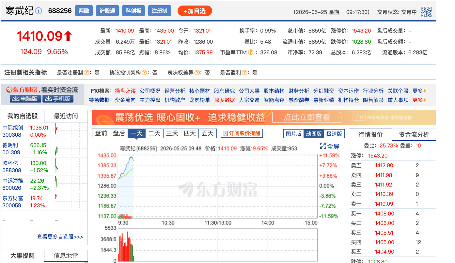Open the 龙虎榜单 link

199,100
